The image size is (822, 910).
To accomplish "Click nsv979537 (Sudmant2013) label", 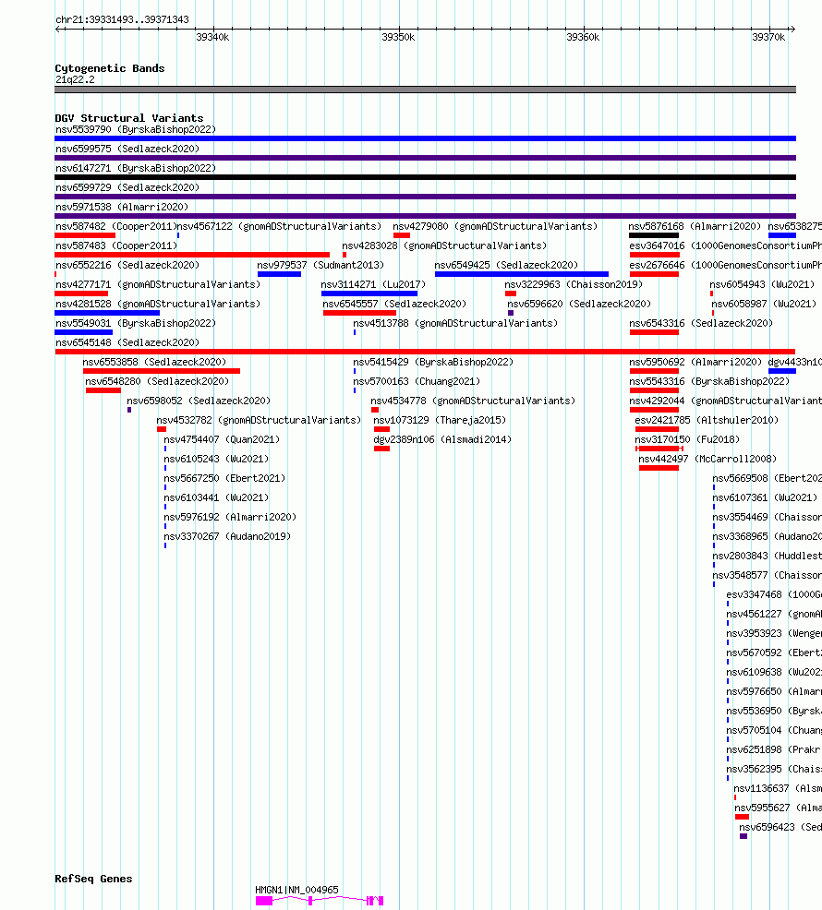I will point(320,265).
